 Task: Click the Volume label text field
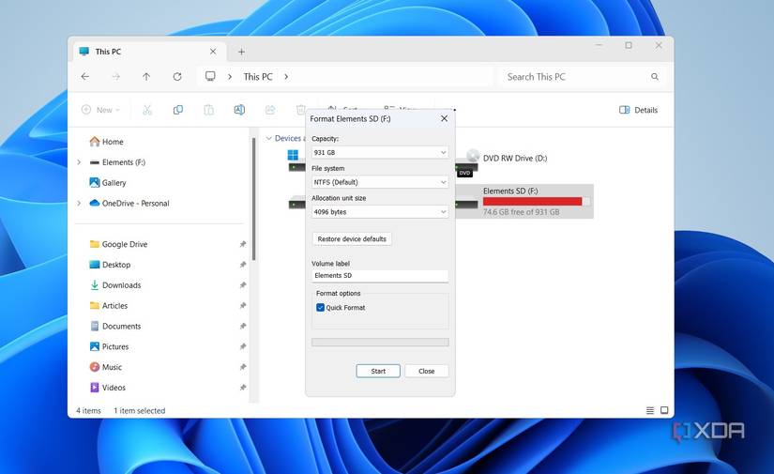380,276
